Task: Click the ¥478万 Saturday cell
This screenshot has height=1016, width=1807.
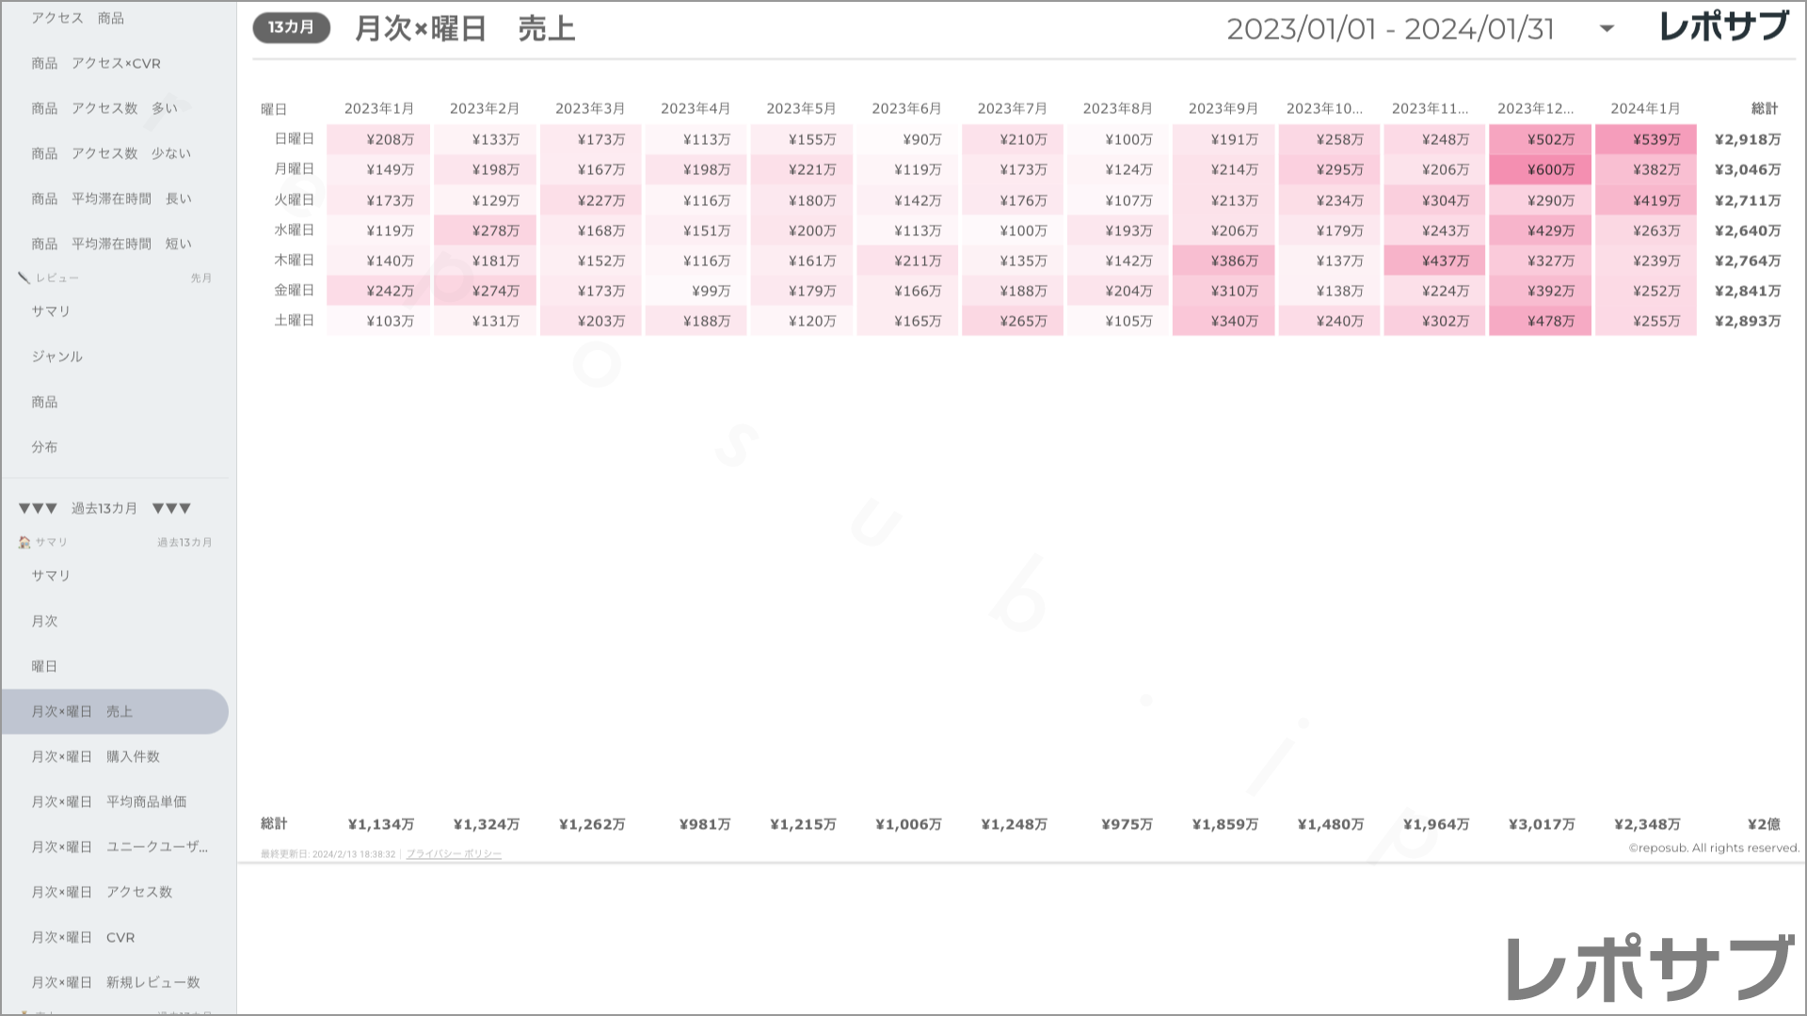Action: [x=1540, y=321]
